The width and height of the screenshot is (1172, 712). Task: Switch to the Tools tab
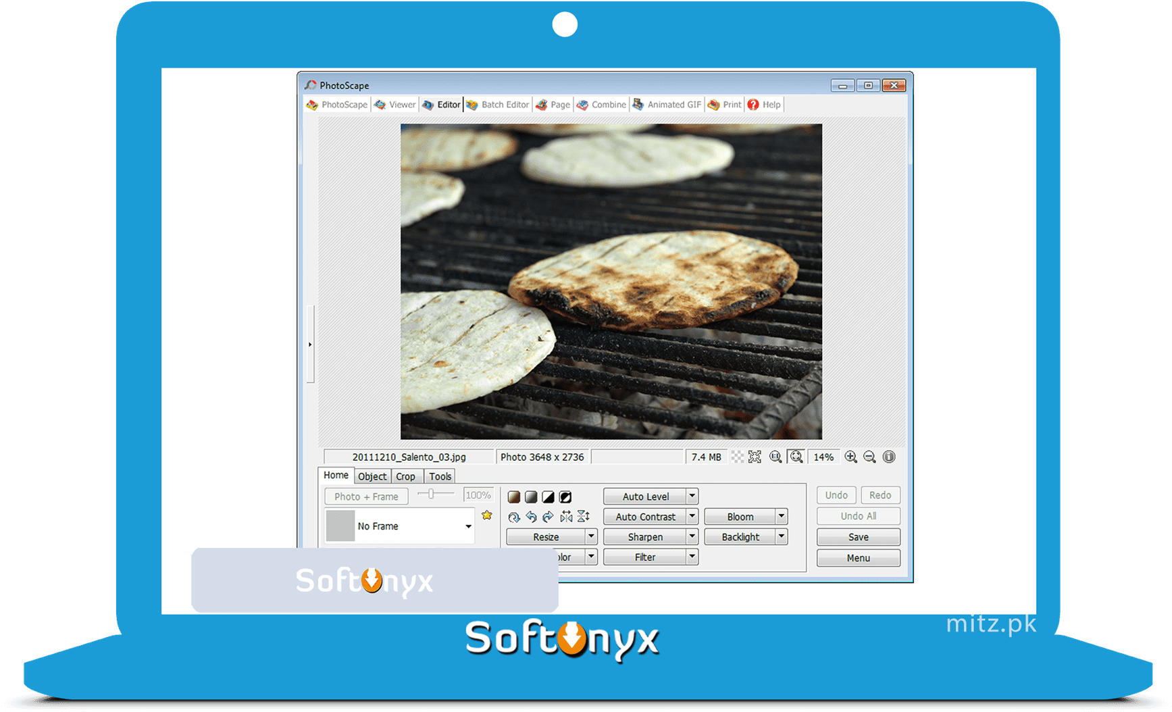[x=440, y=477]
